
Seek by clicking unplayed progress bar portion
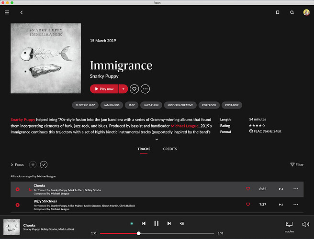(x=177, y=233)
